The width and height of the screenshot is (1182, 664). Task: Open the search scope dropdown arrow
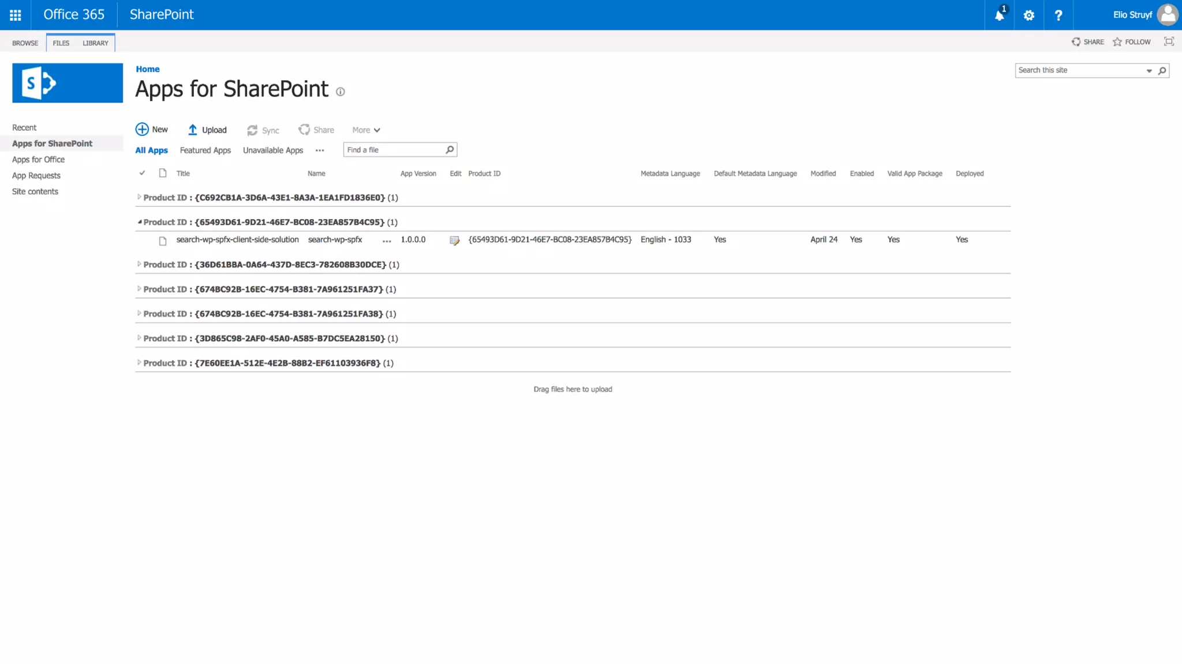(1149, 71)
